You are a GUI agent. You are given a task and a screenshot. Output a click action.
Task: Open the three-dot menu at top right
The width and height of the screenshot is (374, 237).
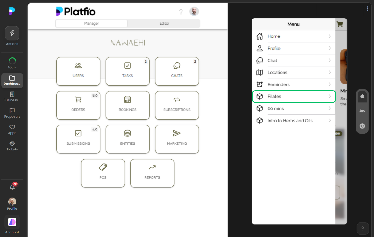(367, 9)
